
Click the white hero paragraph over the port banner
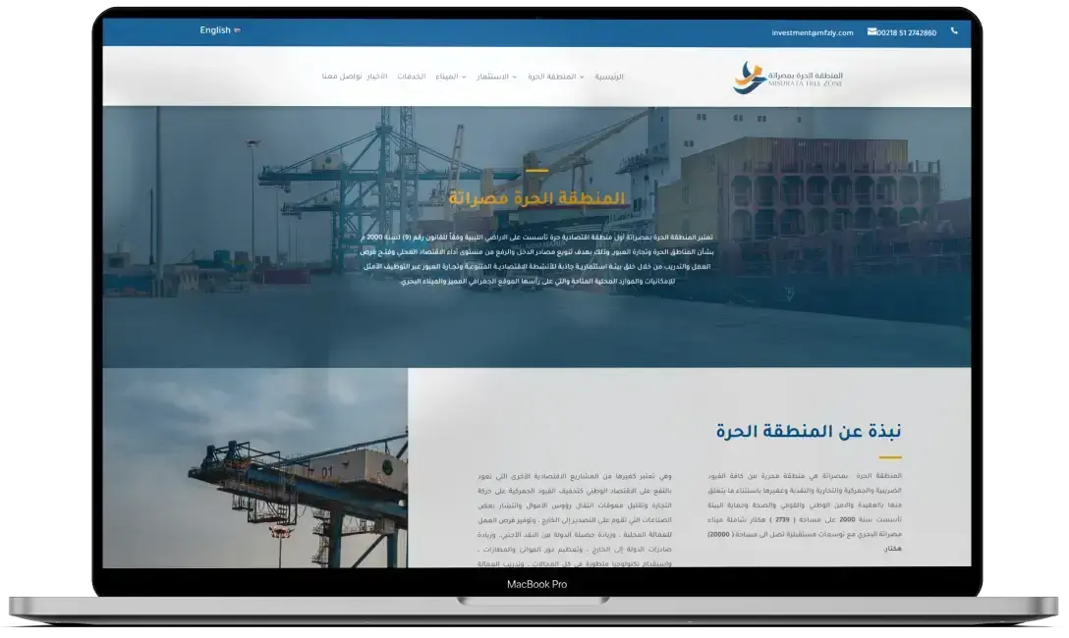pyautogui.click(x=536, y=259)
